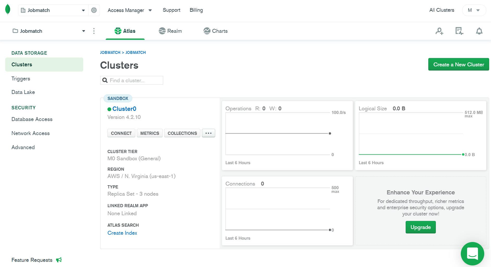
Task: Open Triggers in the sidebar
Action: (21, 79)
